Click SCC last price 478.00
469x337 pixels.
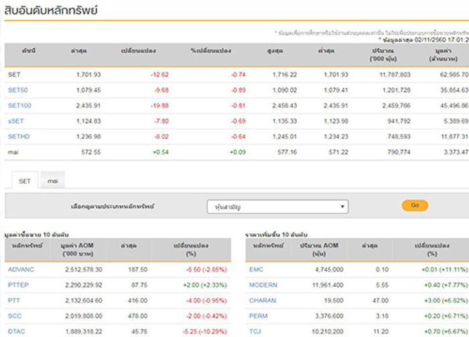[137, 316]
